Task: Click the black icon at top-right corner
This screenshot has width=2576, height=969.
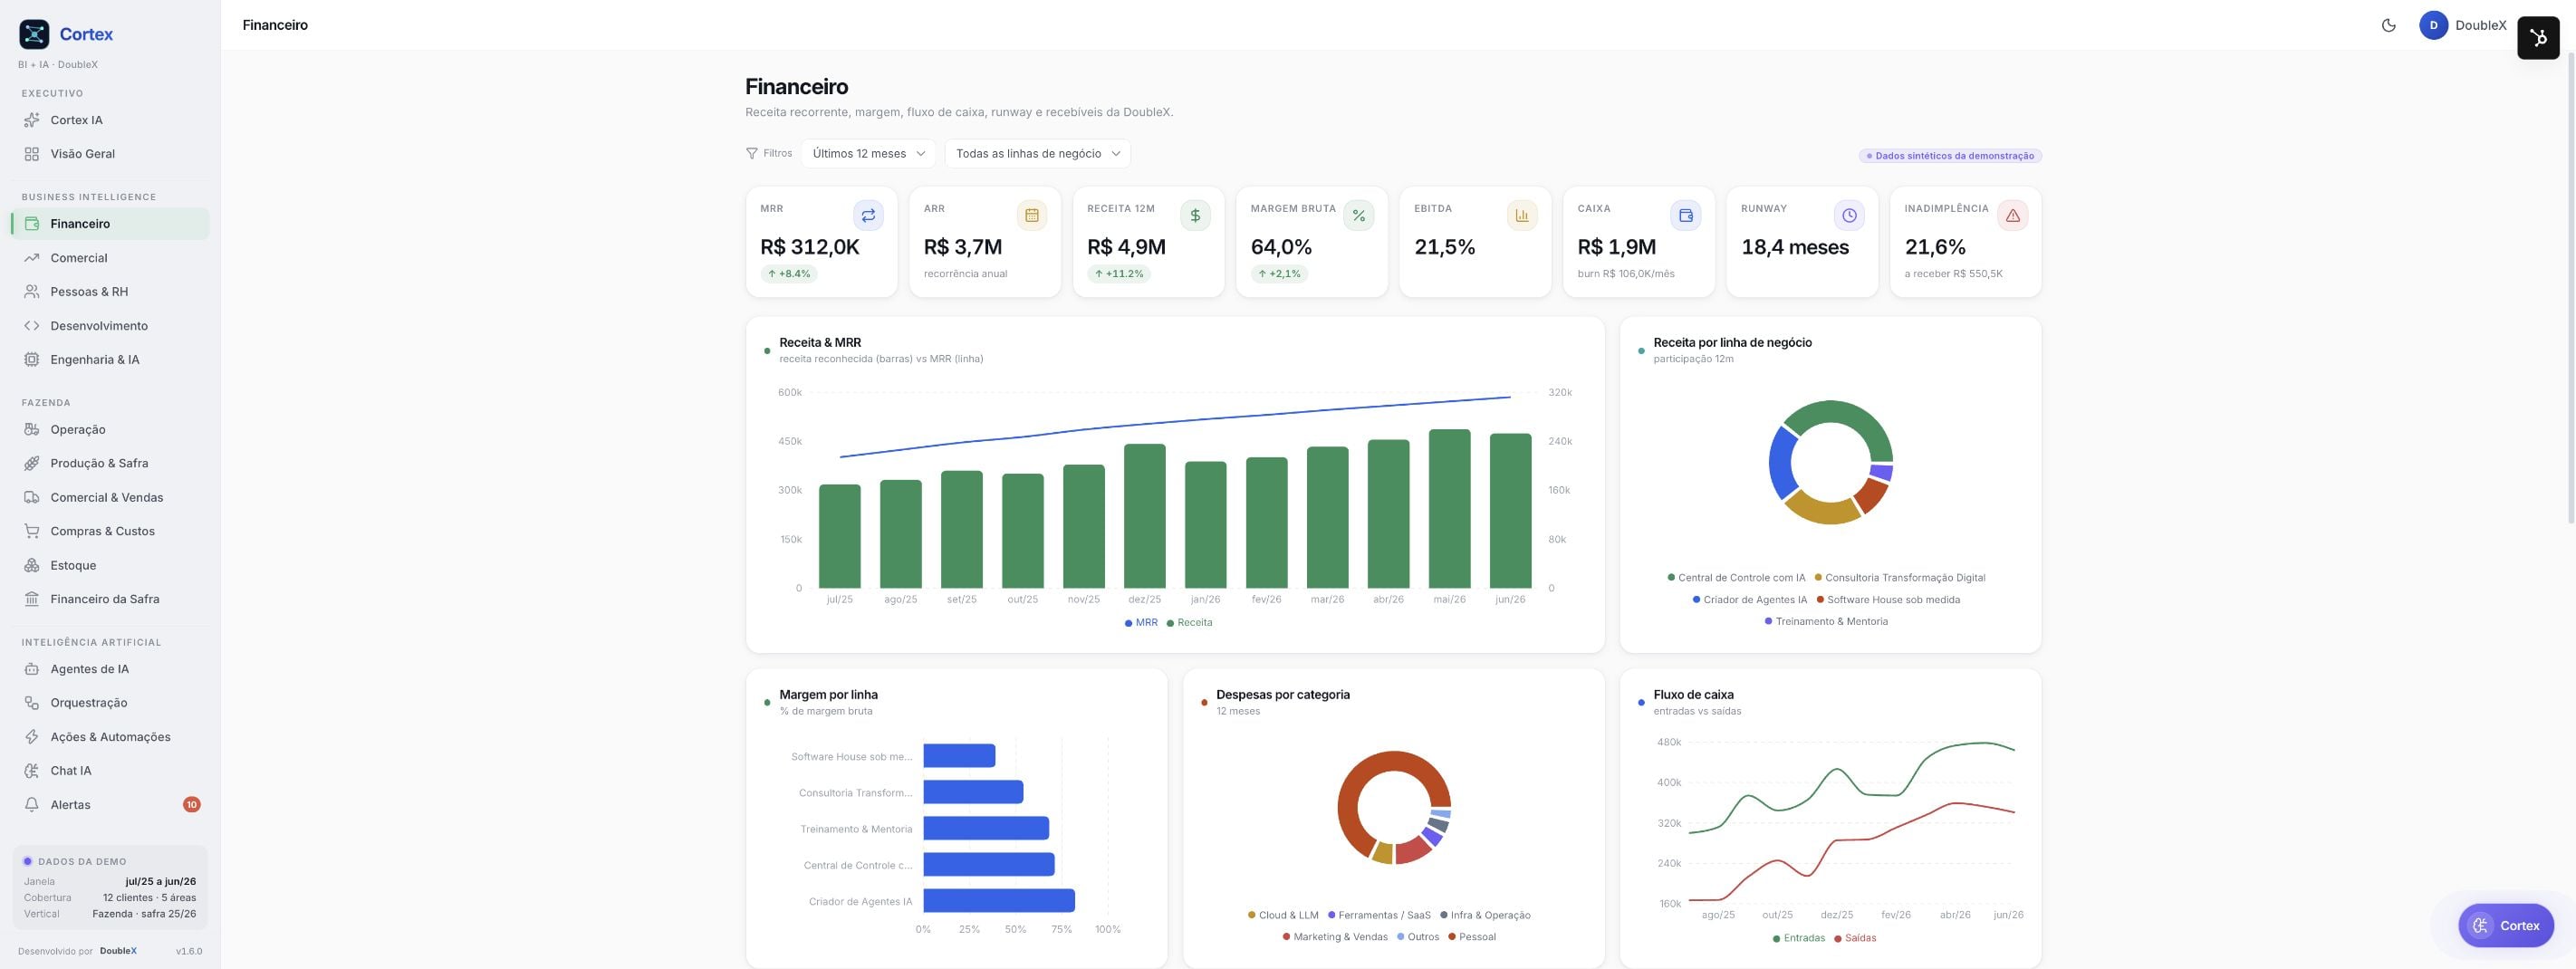Action: (x=2537, y=38)
